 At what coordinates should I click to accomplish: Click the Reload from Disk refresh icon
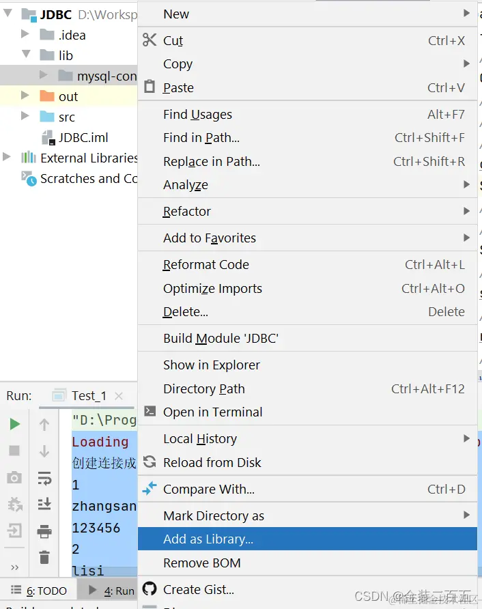pyautogui.click(x=150, y=462)
